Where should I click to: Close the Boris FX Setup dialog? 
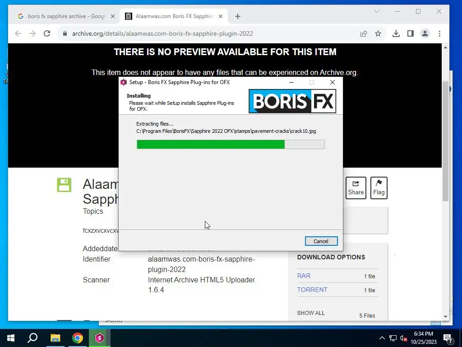[x=333, y=82]
